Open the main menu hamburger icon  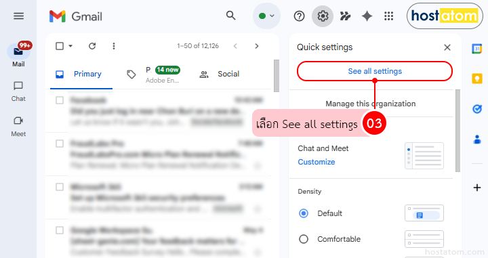coord(19,16)
